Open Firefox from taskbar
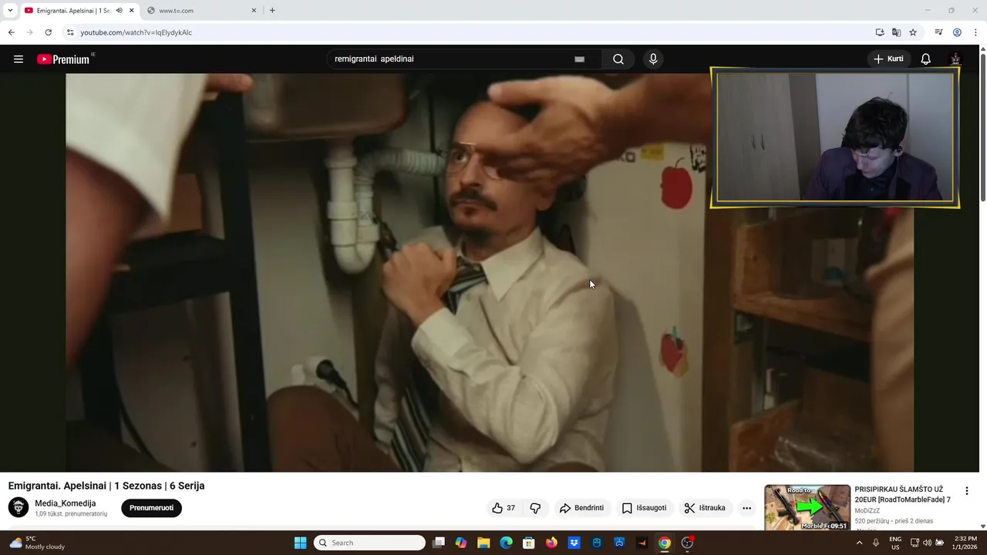This screenshot has height=555, width=987. [x=551, y=543]
